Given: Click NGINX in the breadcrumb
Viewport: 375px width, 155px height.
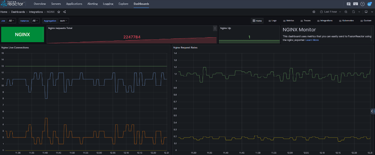Looking at the screenshot, I should [x=51, y=12].
